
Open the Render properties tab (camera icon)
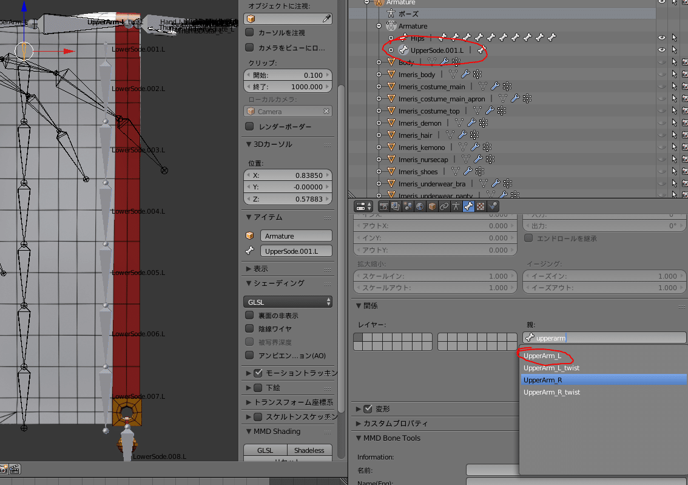click(383, 206)
